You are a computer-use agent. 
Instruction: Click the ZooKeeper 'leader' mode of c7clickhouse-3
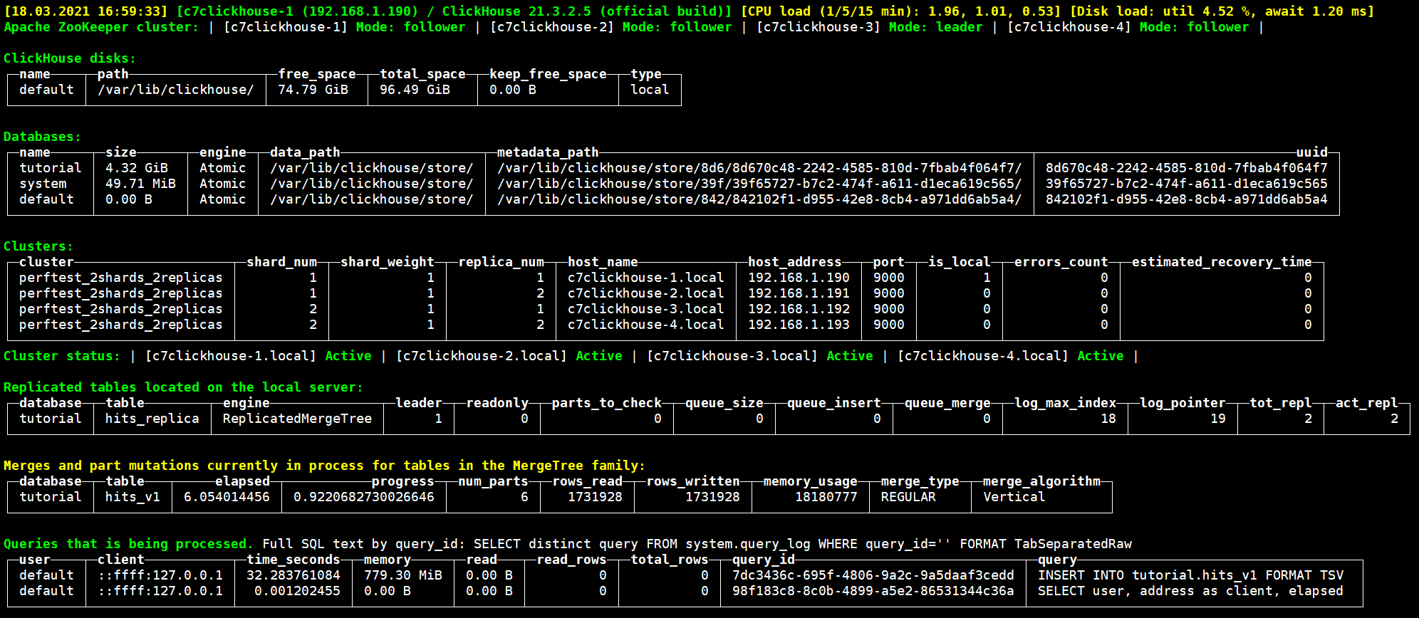pos(959,27)
